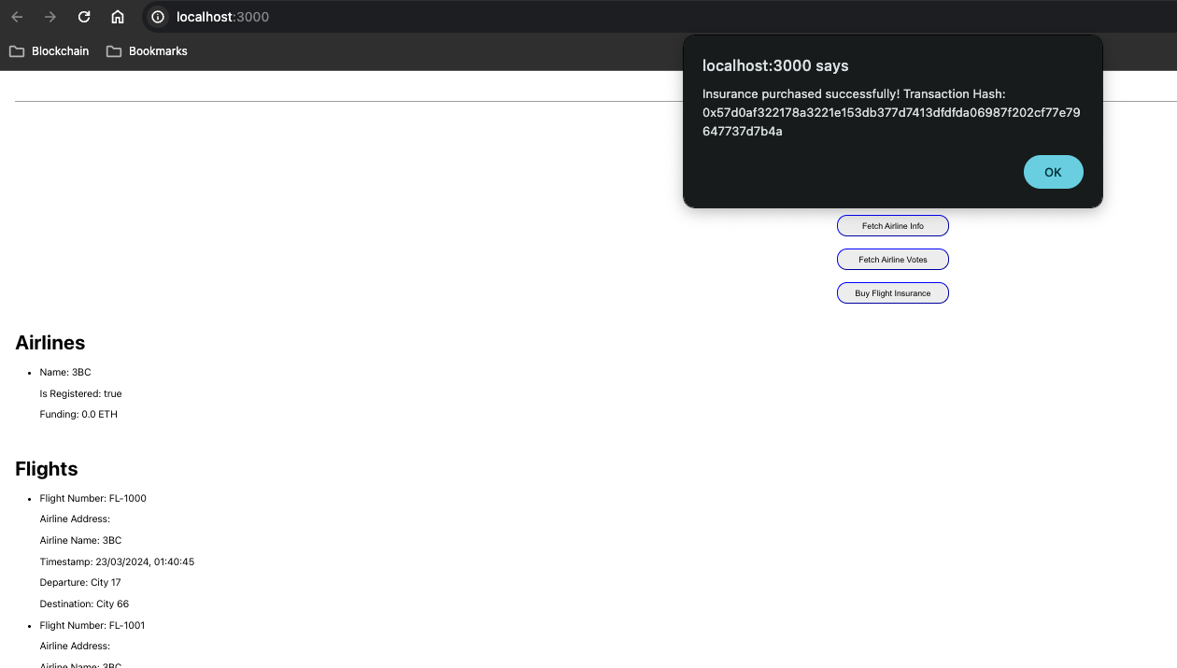Click 'Destination: City 66' text
1177x668 pixels.
coord(84,604)
